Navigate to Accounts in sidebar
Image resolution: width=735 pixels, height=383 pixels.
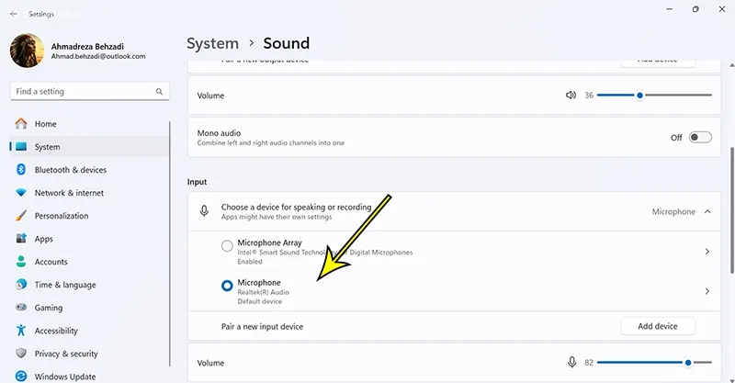tap(51, 262)
